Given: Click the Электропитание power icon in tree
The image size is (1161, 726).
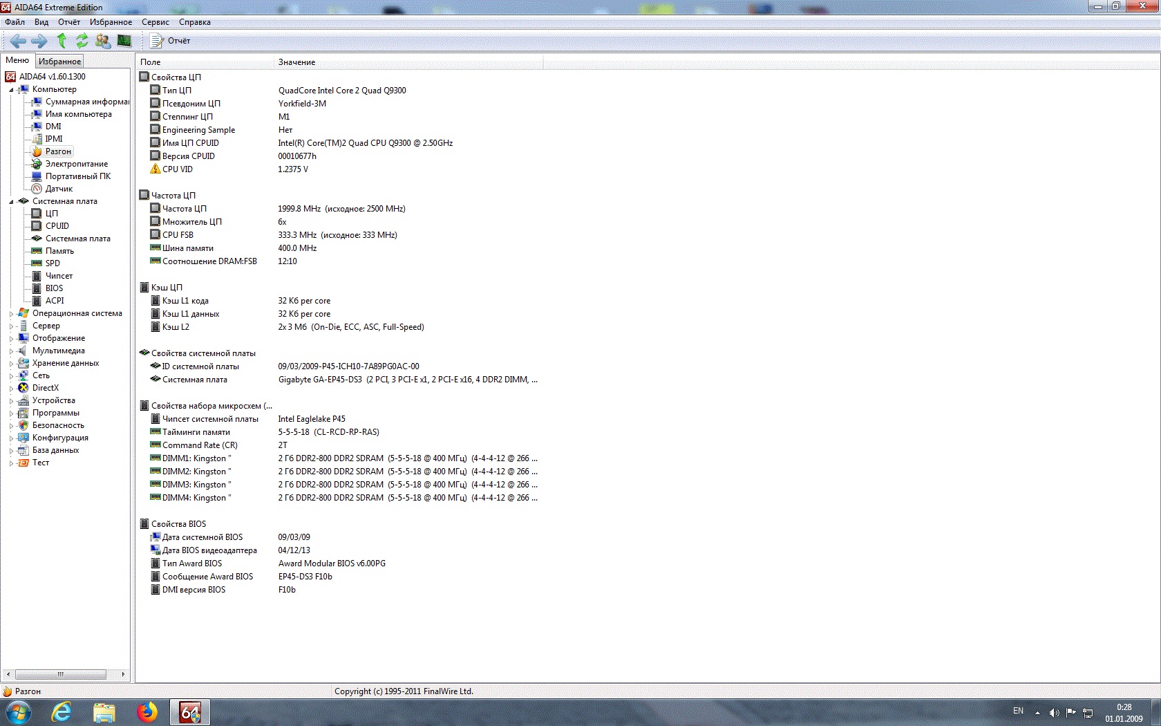Looking at the screenshot, I should [37, 164].
